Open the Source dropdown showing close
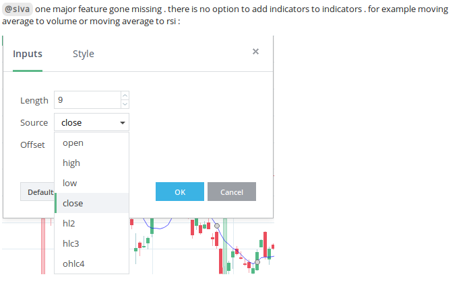 tap(86, 122)
